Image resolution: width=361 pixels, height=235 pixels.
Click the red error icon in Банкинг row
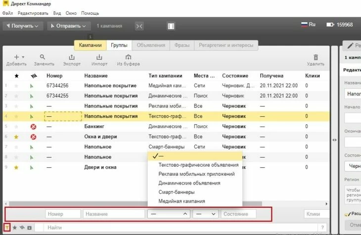(x=34, y=127)
